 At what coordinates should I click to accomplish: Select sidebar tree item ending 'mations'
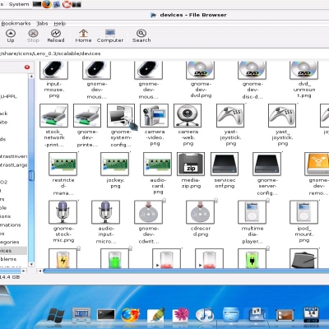pos(11,225)
